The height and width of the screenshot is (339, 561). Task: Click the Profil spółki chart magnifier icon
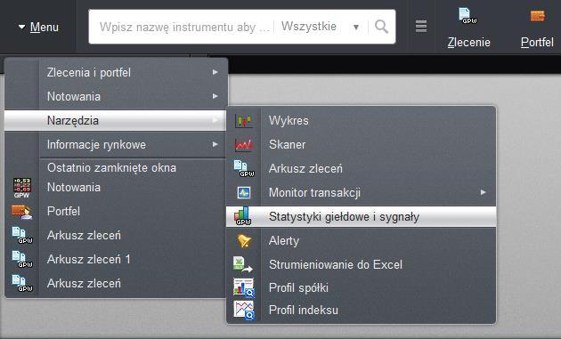[x=244, y=287]
